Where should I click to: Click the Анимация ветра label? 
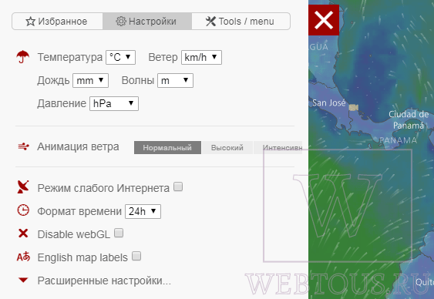(79, 146)
